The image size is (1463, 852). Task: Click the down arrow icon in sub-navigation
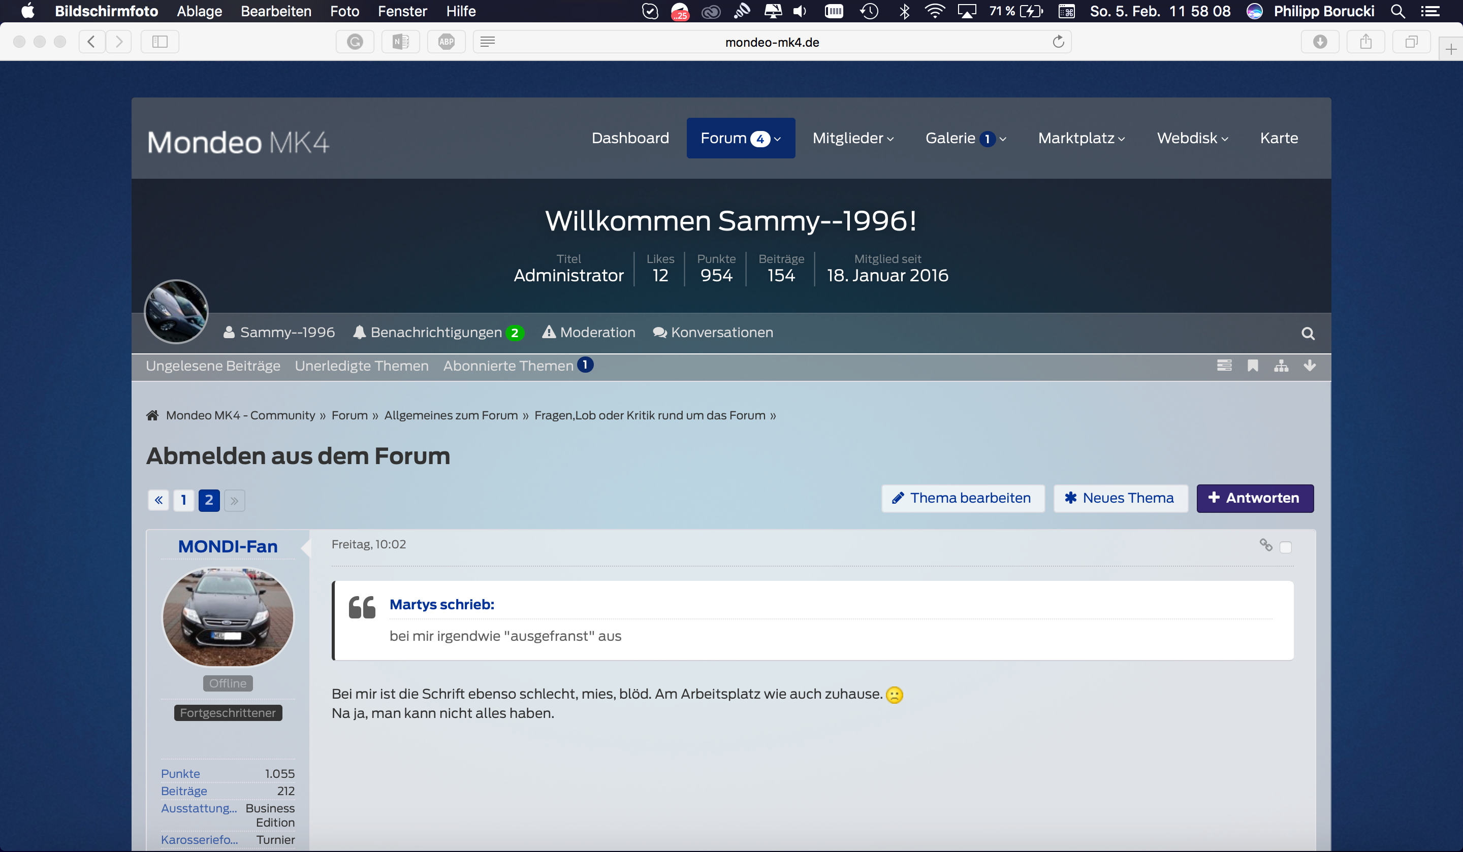pos(1309,366)
